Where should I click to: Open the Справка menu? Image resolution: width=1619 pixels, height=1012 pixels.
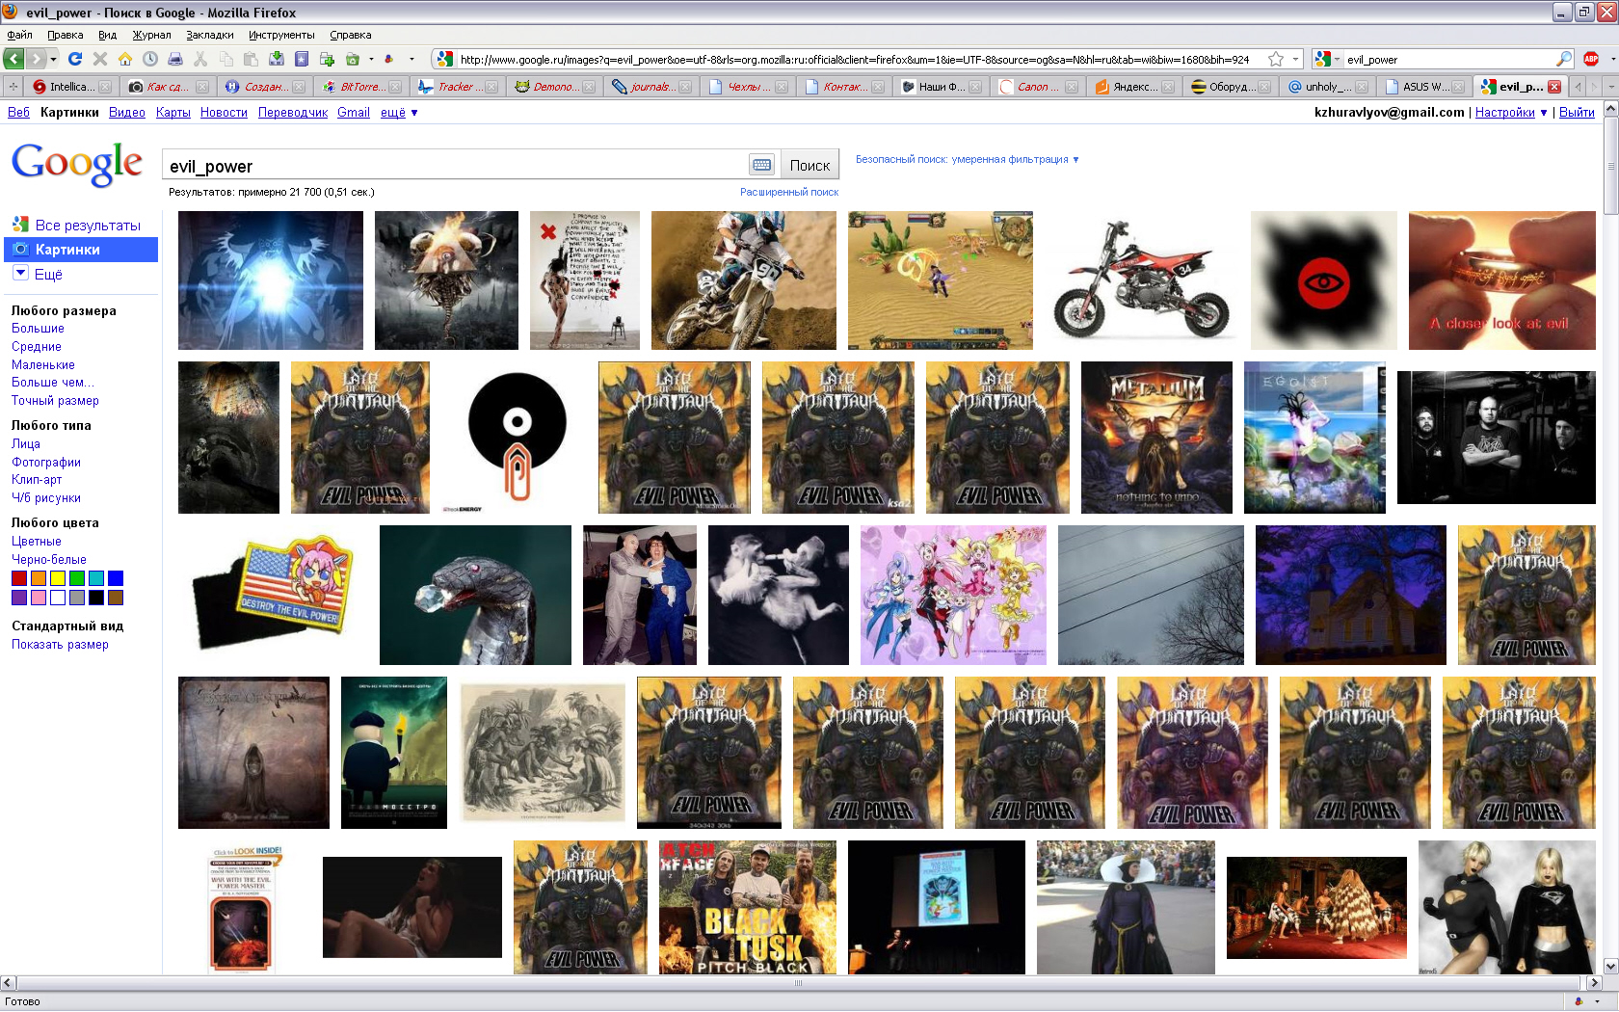(x=351, y=35)
